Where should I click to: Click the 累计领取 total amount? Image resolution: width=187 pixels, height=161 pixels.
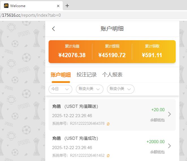152,55
